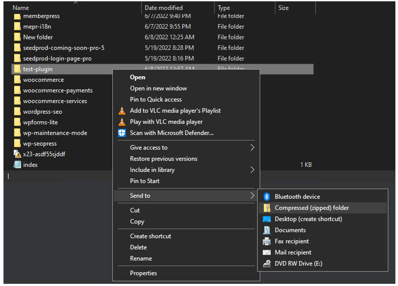398x286 pixels.
Task: Expand the Include in library submenu arrow
Action: pos(252,170)
